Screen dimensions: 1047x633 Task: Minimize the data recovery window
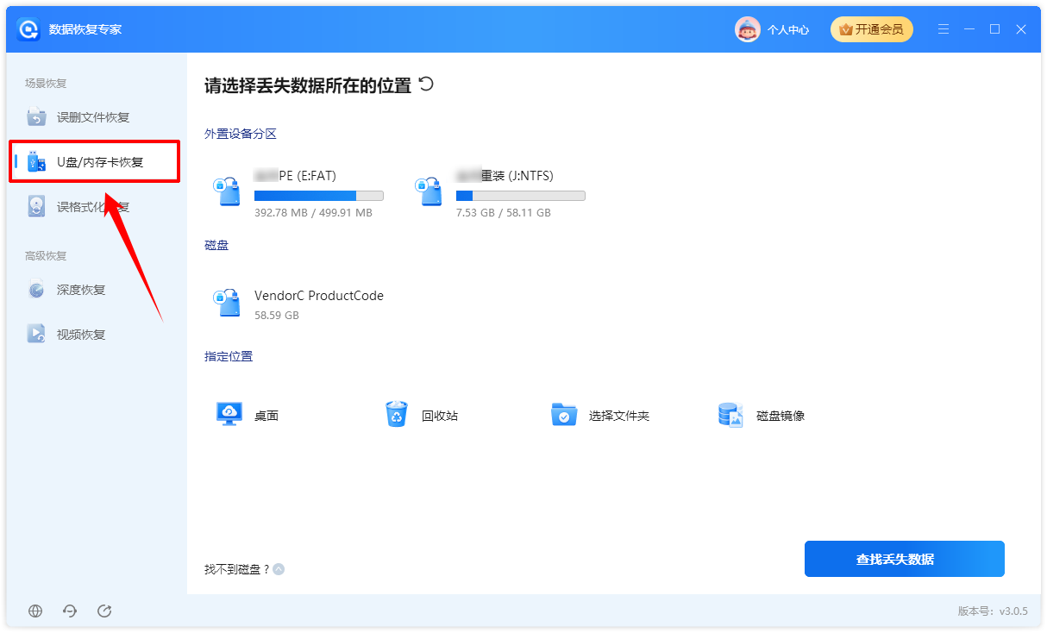(969, 29)
